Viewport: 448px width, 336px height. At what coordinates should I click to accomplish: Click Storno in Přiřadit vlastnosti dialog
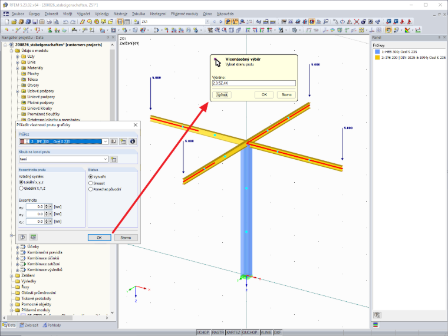[126, 238]
